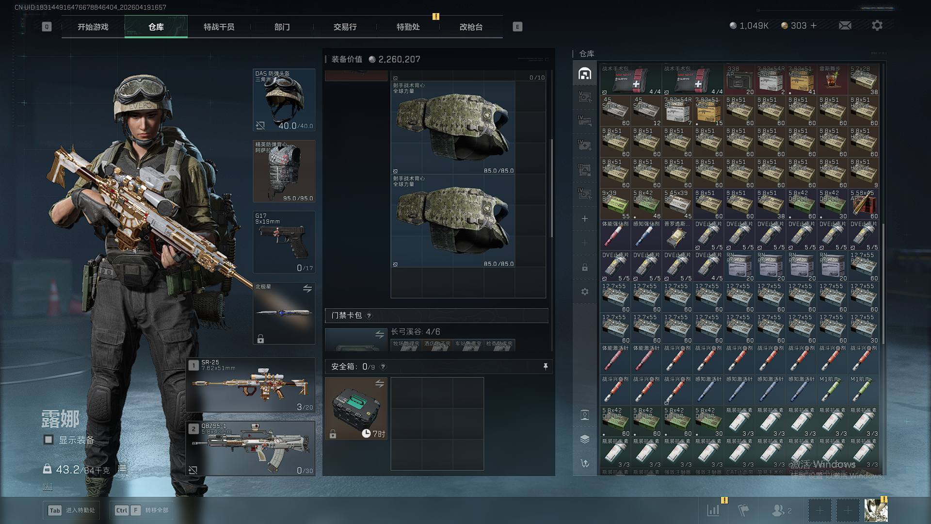This screenshot has height=524, width=931.
Task: Open the mail inbox envelope icon
Action: point(845,25)
